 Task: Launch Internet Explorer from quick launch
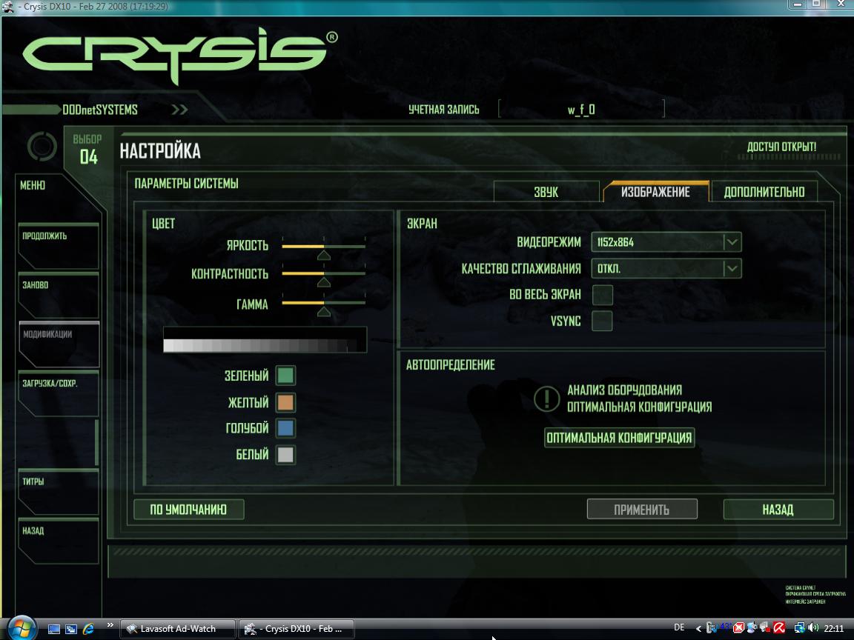click(x=88, y=629)
